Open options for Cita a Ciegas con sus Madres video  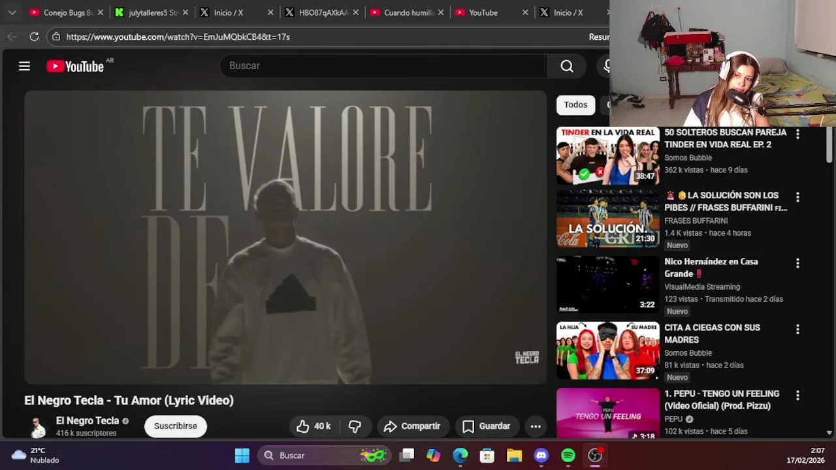tap(797, 329)
